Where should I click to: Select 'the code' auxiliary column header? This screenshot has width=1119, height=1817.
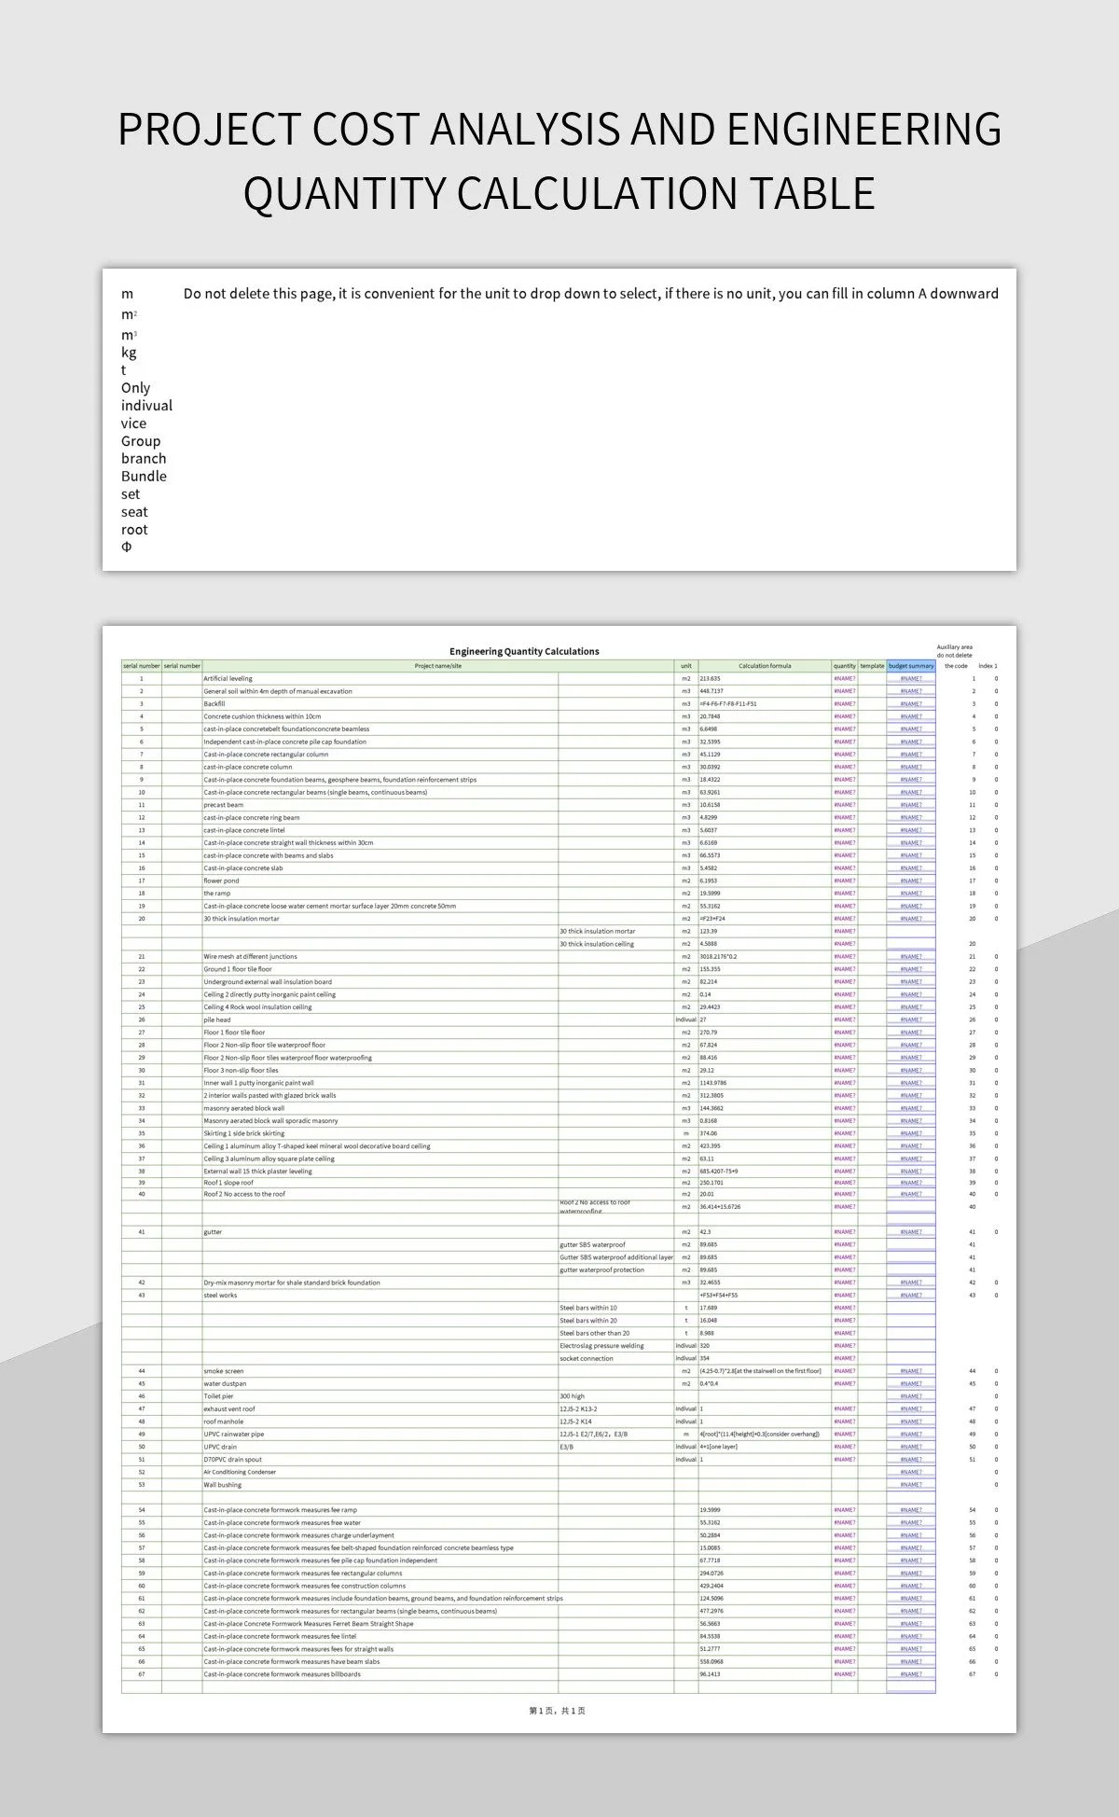click(956, 666)
